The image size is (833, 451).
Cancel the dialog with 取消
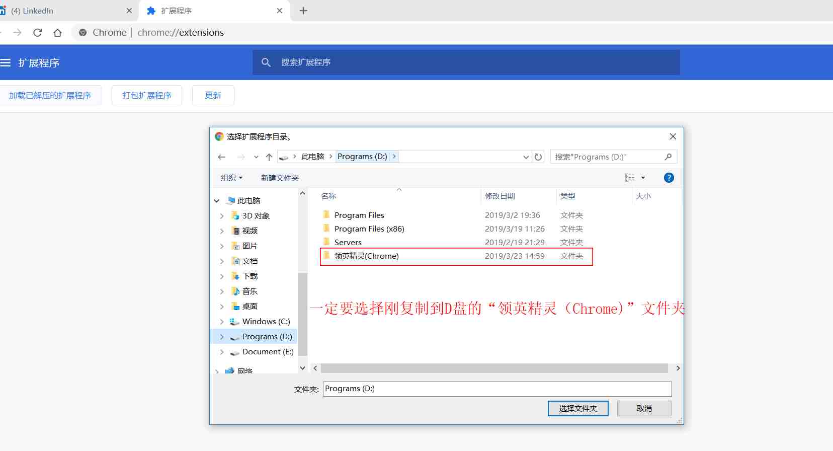click(x=644, y=409)
